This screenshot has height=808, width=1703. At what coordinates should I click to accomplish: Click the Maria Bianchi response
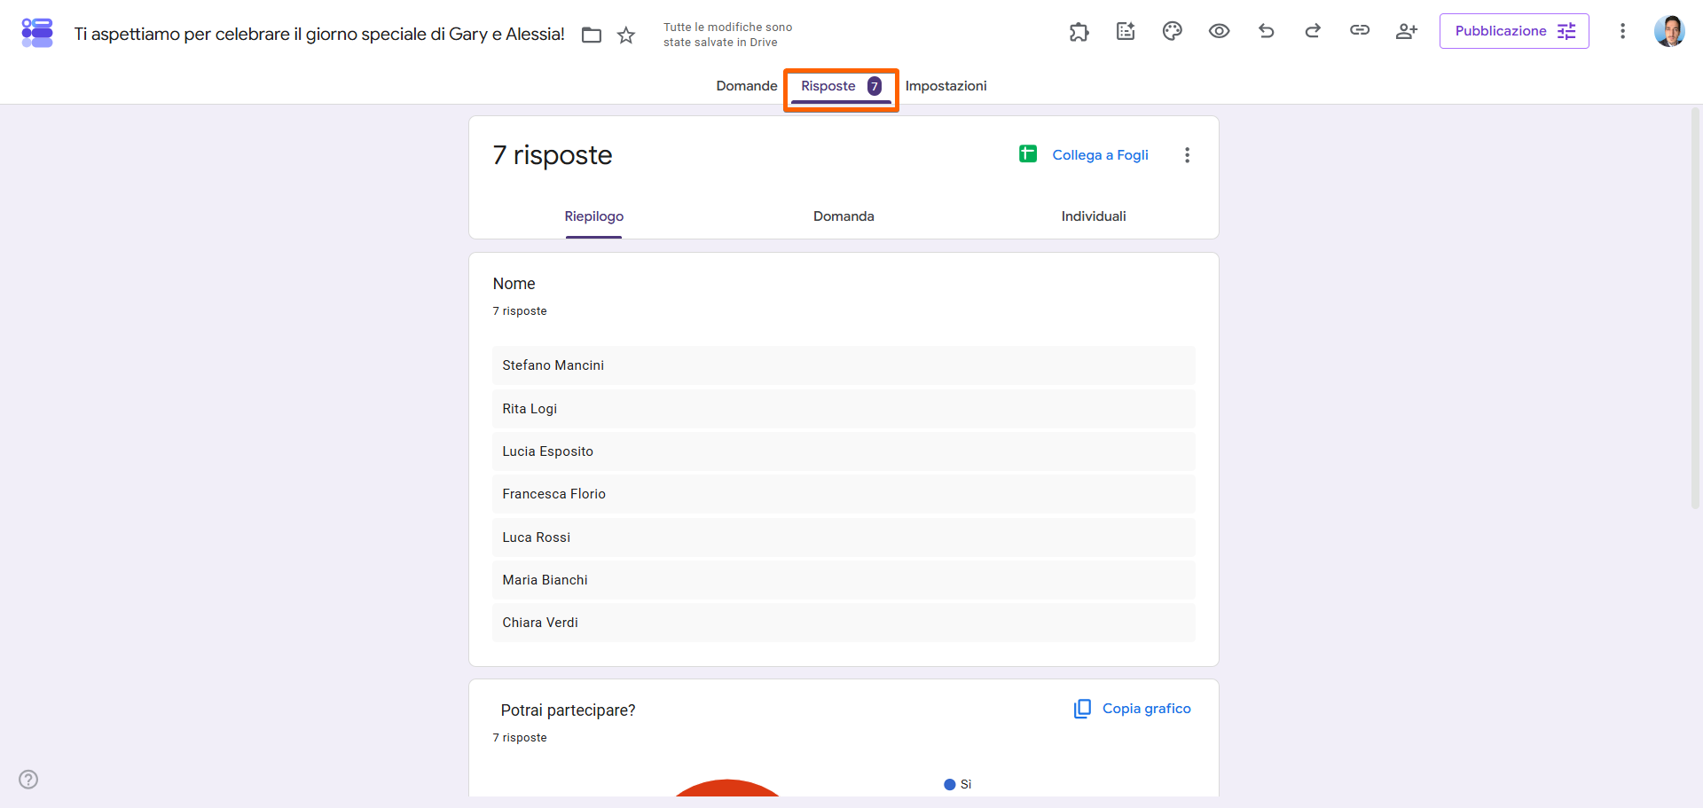pyautogui.click(x=844, y=580)
